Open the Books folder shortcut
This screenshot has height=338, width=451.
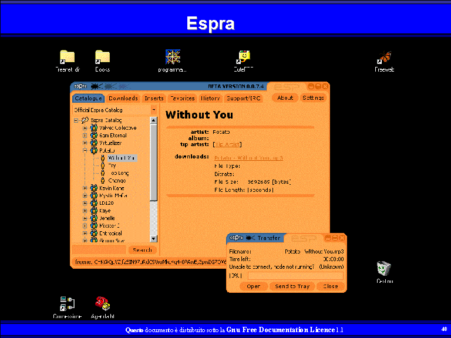pyautogui.click(x=102, y=58)
